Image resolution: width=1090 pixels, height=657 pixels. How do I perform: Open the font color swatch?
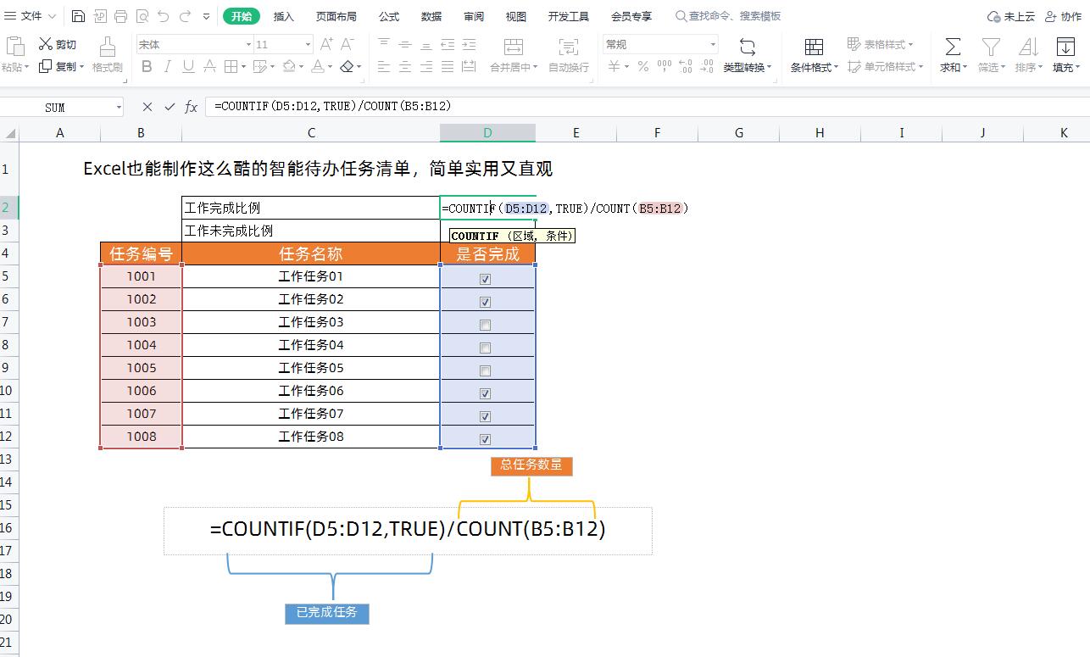pos(319,66)
